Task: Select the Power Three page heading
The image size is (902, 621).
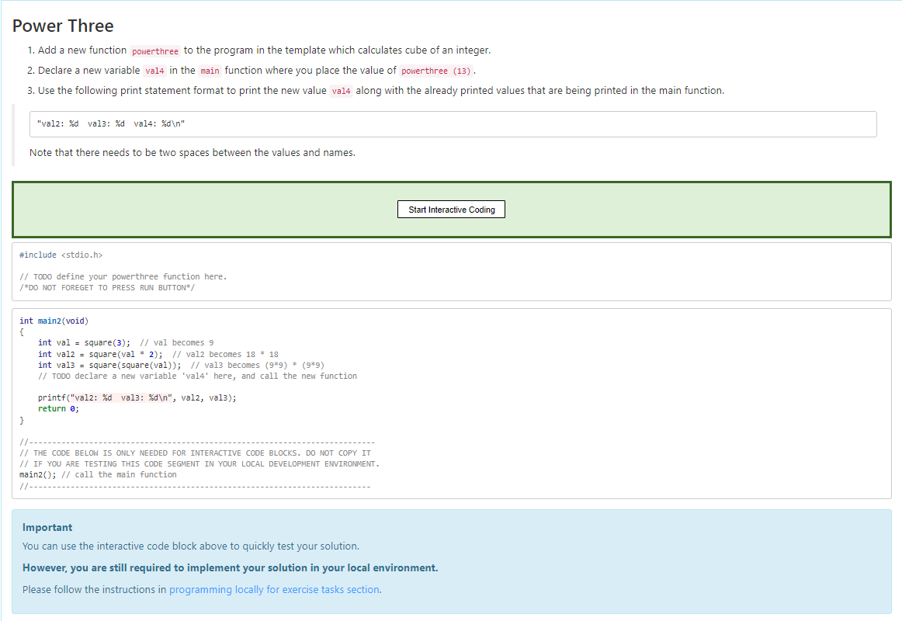Action: tap(63, 26)
